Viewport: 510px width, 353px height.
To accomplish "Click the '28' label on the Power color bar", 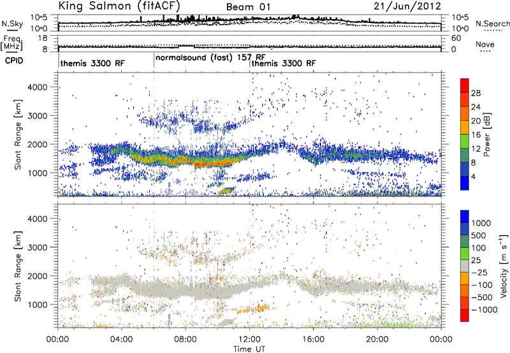I will (x=476, y=93).
